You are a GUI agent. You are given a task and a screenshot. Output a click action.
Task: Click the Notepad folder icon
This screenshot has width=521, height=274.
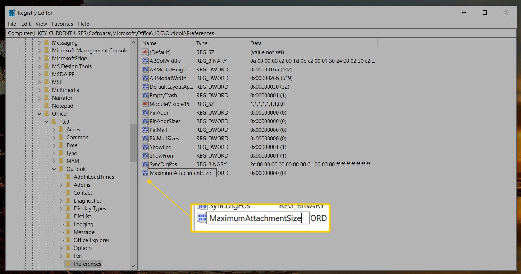pyautogui.click(x=46, y=106)
